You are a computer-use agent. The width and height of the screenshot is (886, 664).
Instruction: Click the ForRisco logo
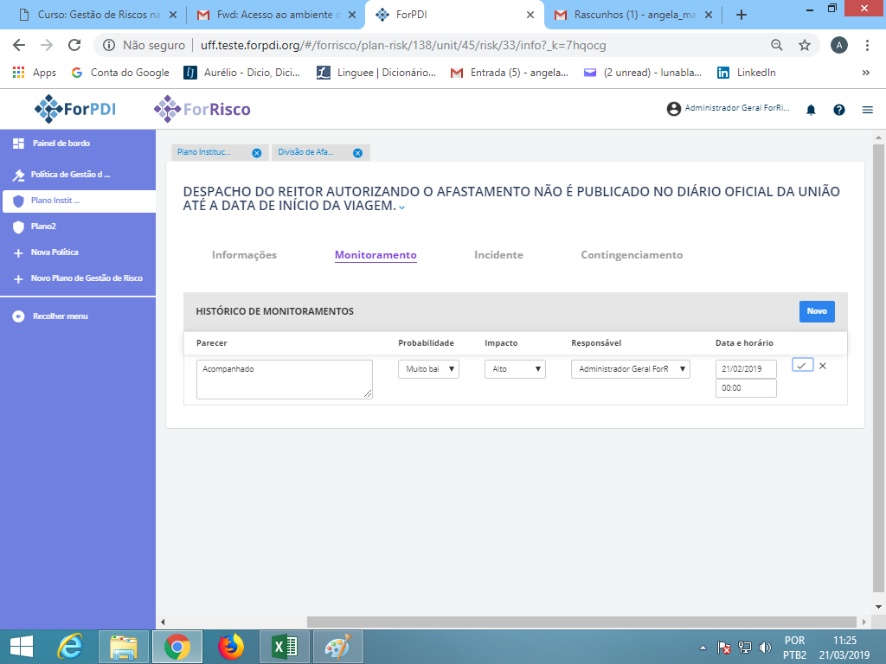click(201, 109)
